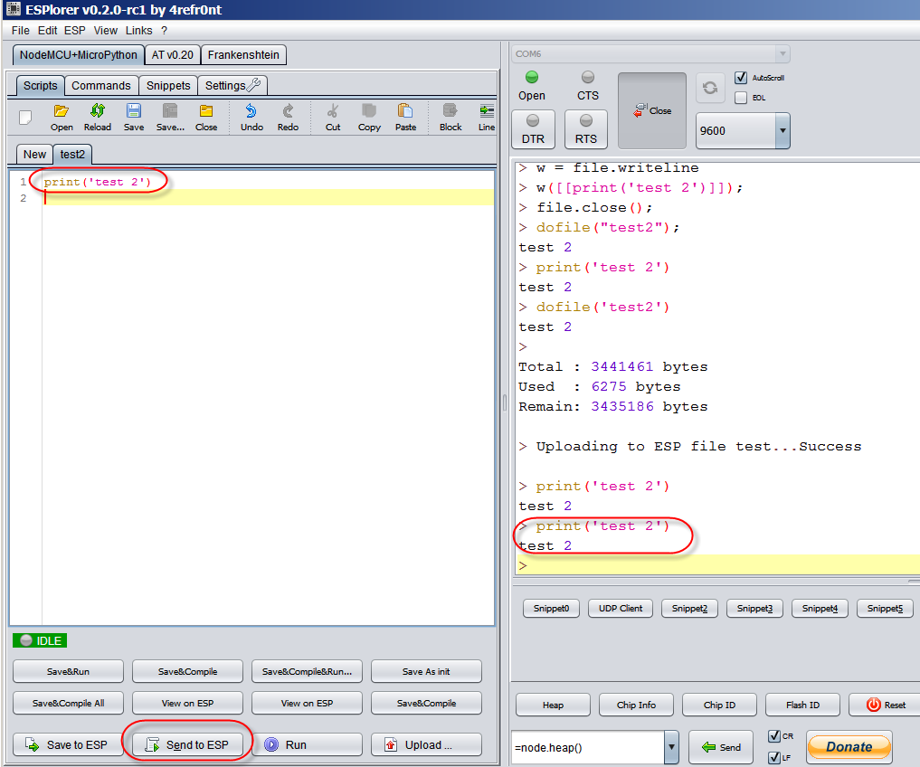Redo the last edit

(x=288, y=118)
